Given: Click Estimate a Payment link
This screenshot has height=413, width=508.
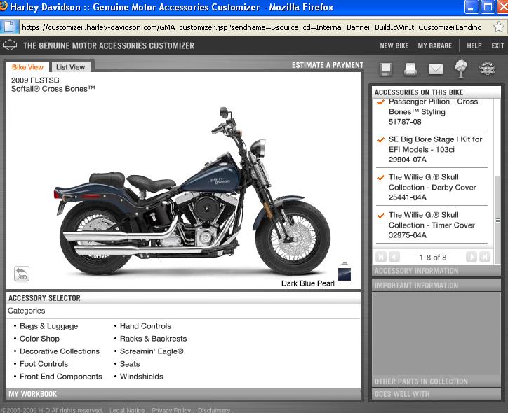Looking at the screenshot, I should pos(327,65).
